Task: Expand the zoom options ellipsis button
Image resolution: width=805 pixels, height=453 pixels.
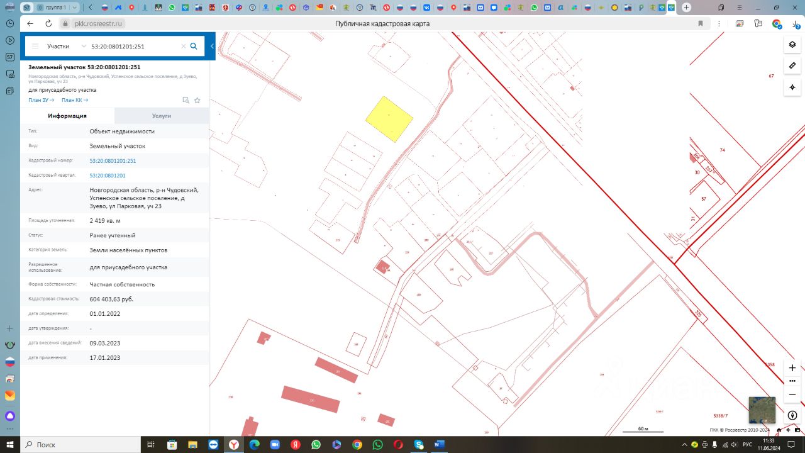Action: click(792, 381)
